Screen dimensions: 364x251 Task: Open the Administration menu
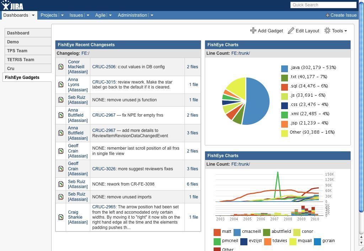pyautogui.click(x=132, y=15)
